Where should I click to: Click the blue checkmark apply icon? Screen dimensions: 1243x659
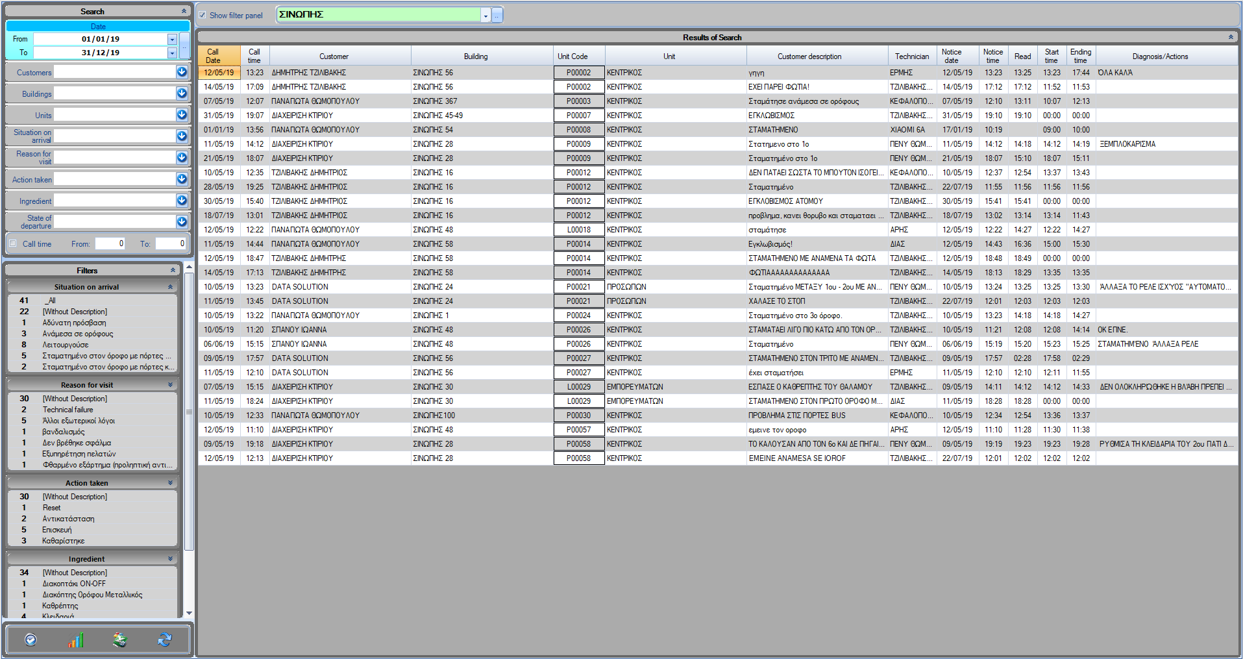[31, 640]
